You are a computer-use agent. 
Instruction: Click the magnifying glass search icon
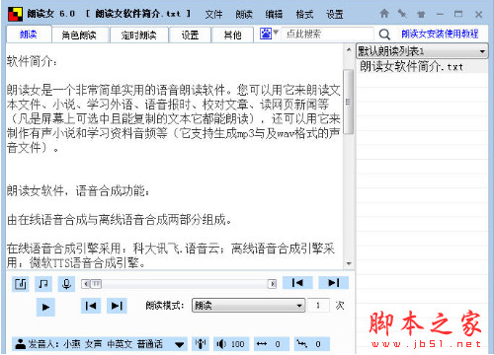point(384,34)
